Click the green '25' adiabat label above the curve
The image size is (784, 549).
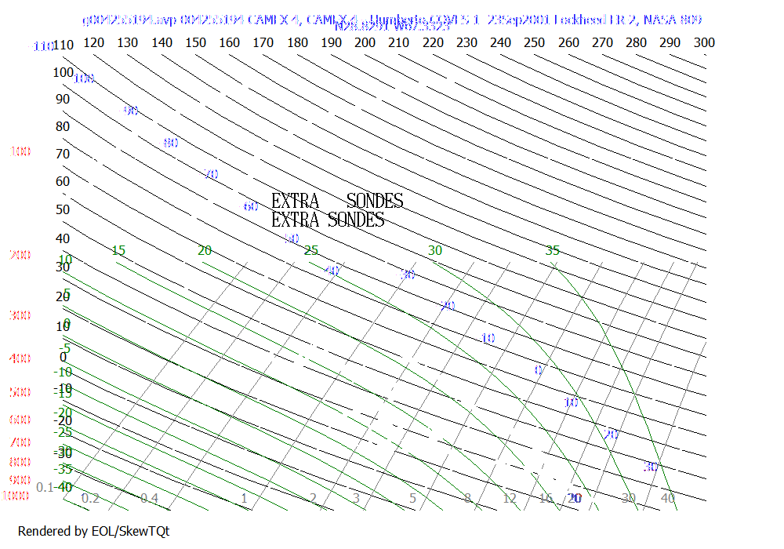pos(311,250)
